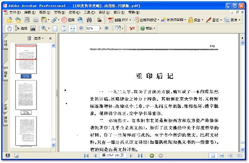The image size is (249, 163).
Task: Jump to the last page arrow
Action: (140, 156)
